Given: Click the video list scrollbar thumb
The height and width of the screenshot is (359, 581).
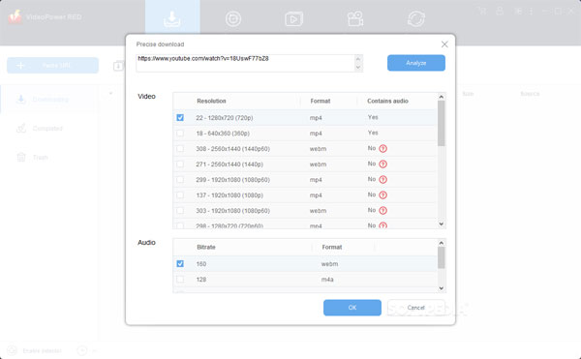Looking at the screenshot, I should [x=441, y=123].
